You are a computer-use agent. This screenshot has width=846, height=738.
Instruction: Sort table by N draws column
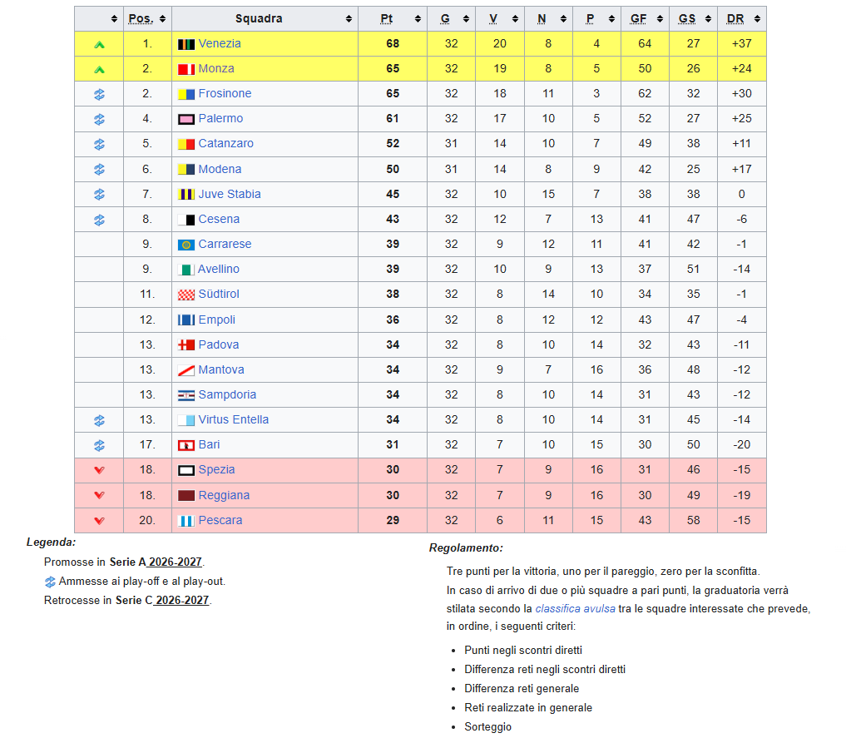pos(563,19)
